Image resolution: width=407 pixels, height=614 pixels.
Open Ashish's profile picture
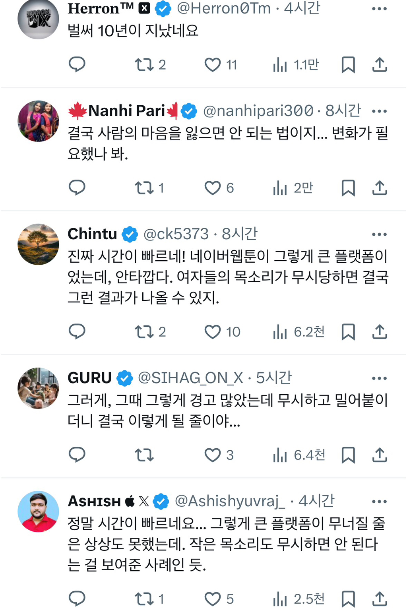tap(38, 511)
